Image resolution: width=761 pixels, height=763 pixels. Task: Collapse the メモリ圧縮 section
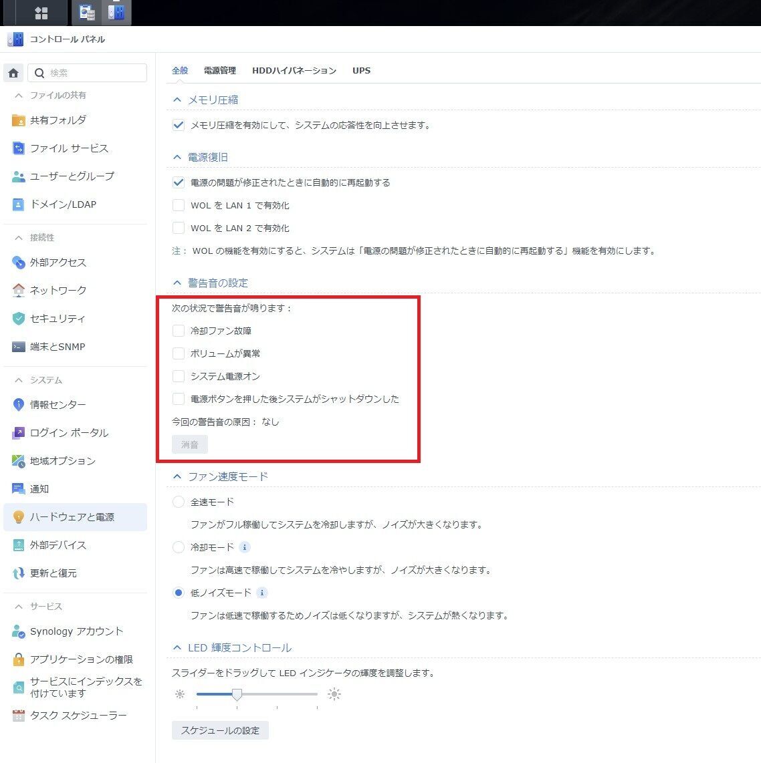[177, 100]
